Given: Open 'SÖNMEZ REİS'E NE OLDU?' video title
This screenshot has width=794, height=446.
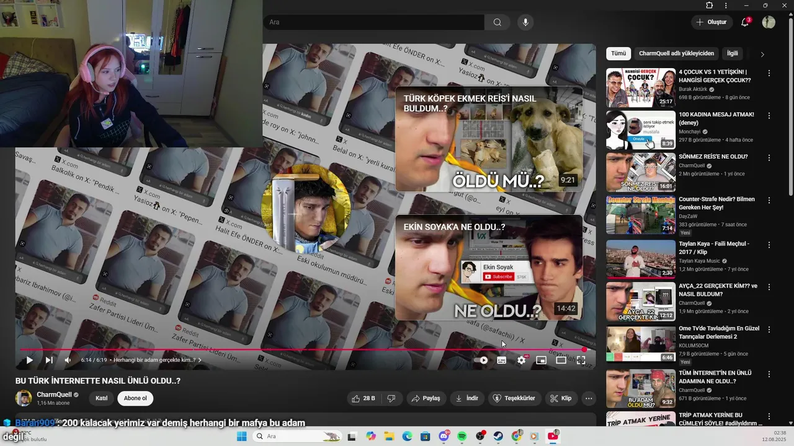Looking at the screenshot, I should pyautogui.click(x=713, y=157).
